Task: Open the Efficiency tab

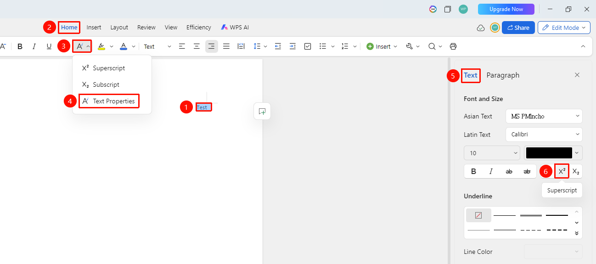Action: point(199,28)
